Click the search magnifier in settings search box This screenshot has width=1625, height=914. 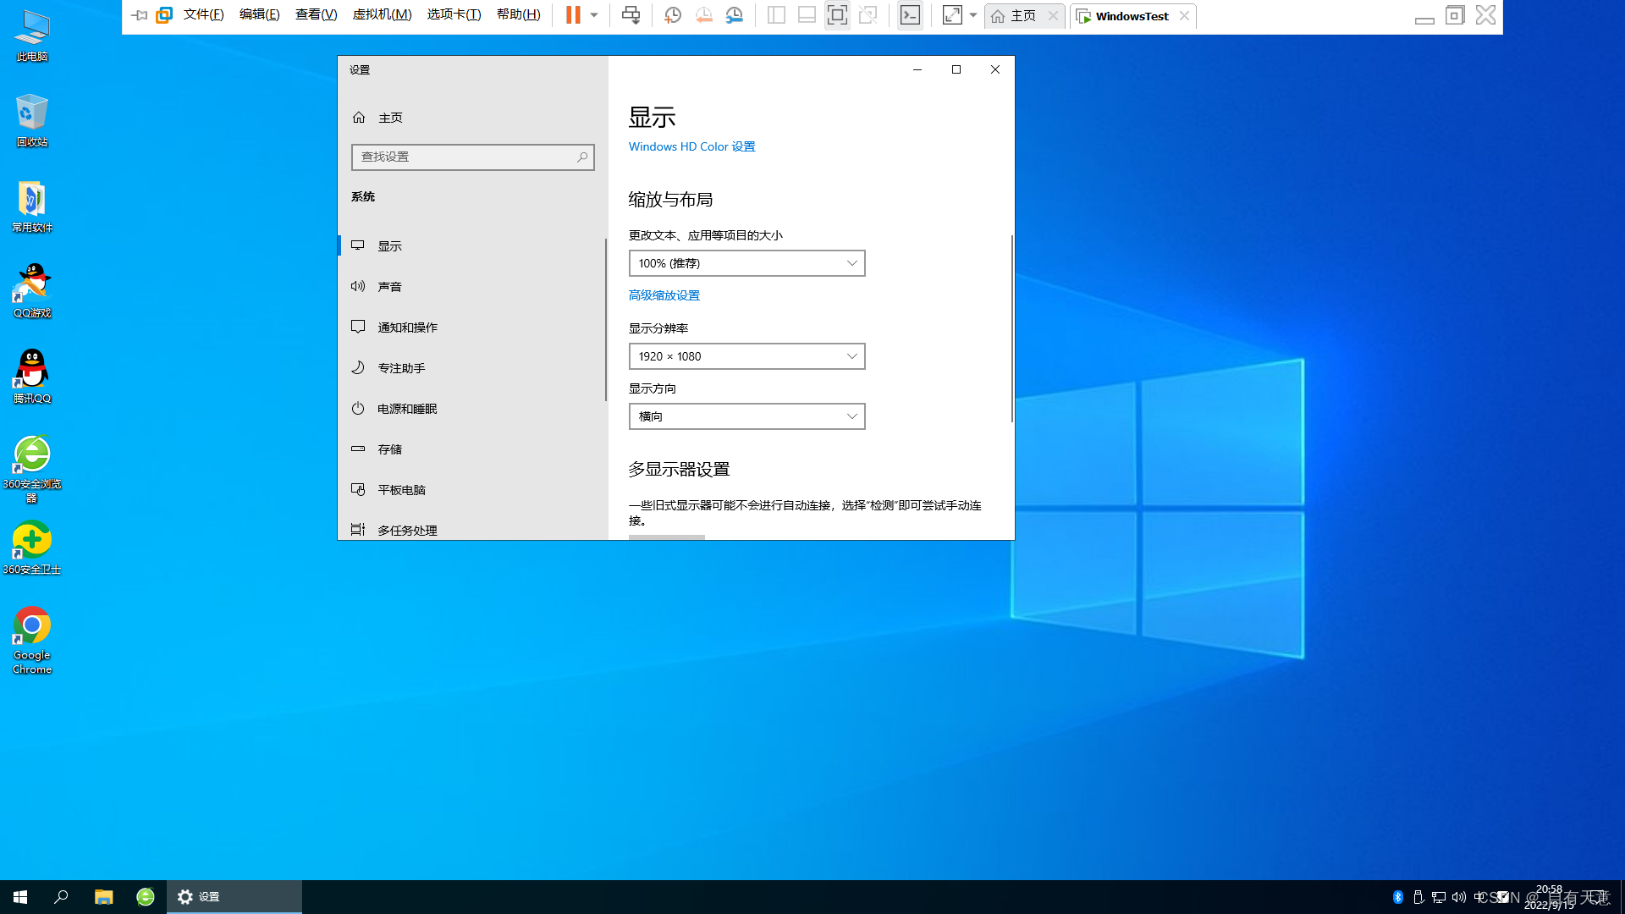click(581, 157)
